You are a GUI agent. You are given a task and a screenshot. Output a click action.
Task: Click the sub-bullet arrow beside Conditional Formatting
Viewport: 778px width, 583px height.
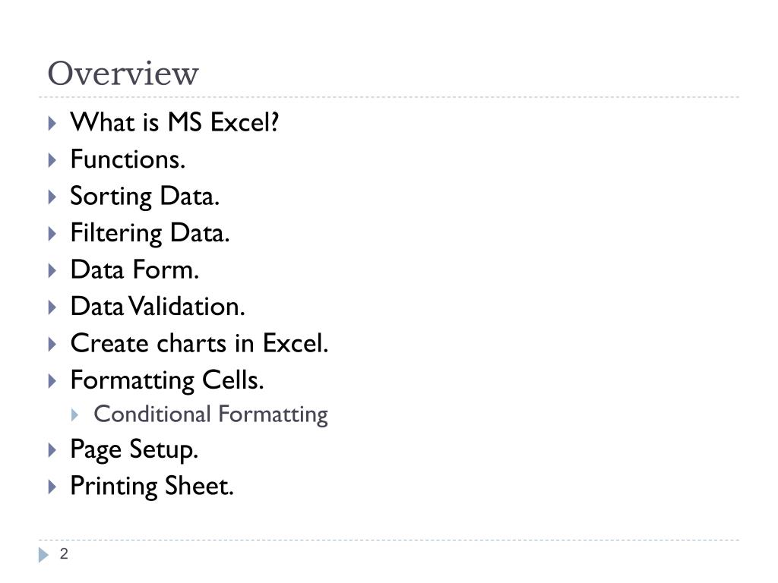click(x=75, y=415)
